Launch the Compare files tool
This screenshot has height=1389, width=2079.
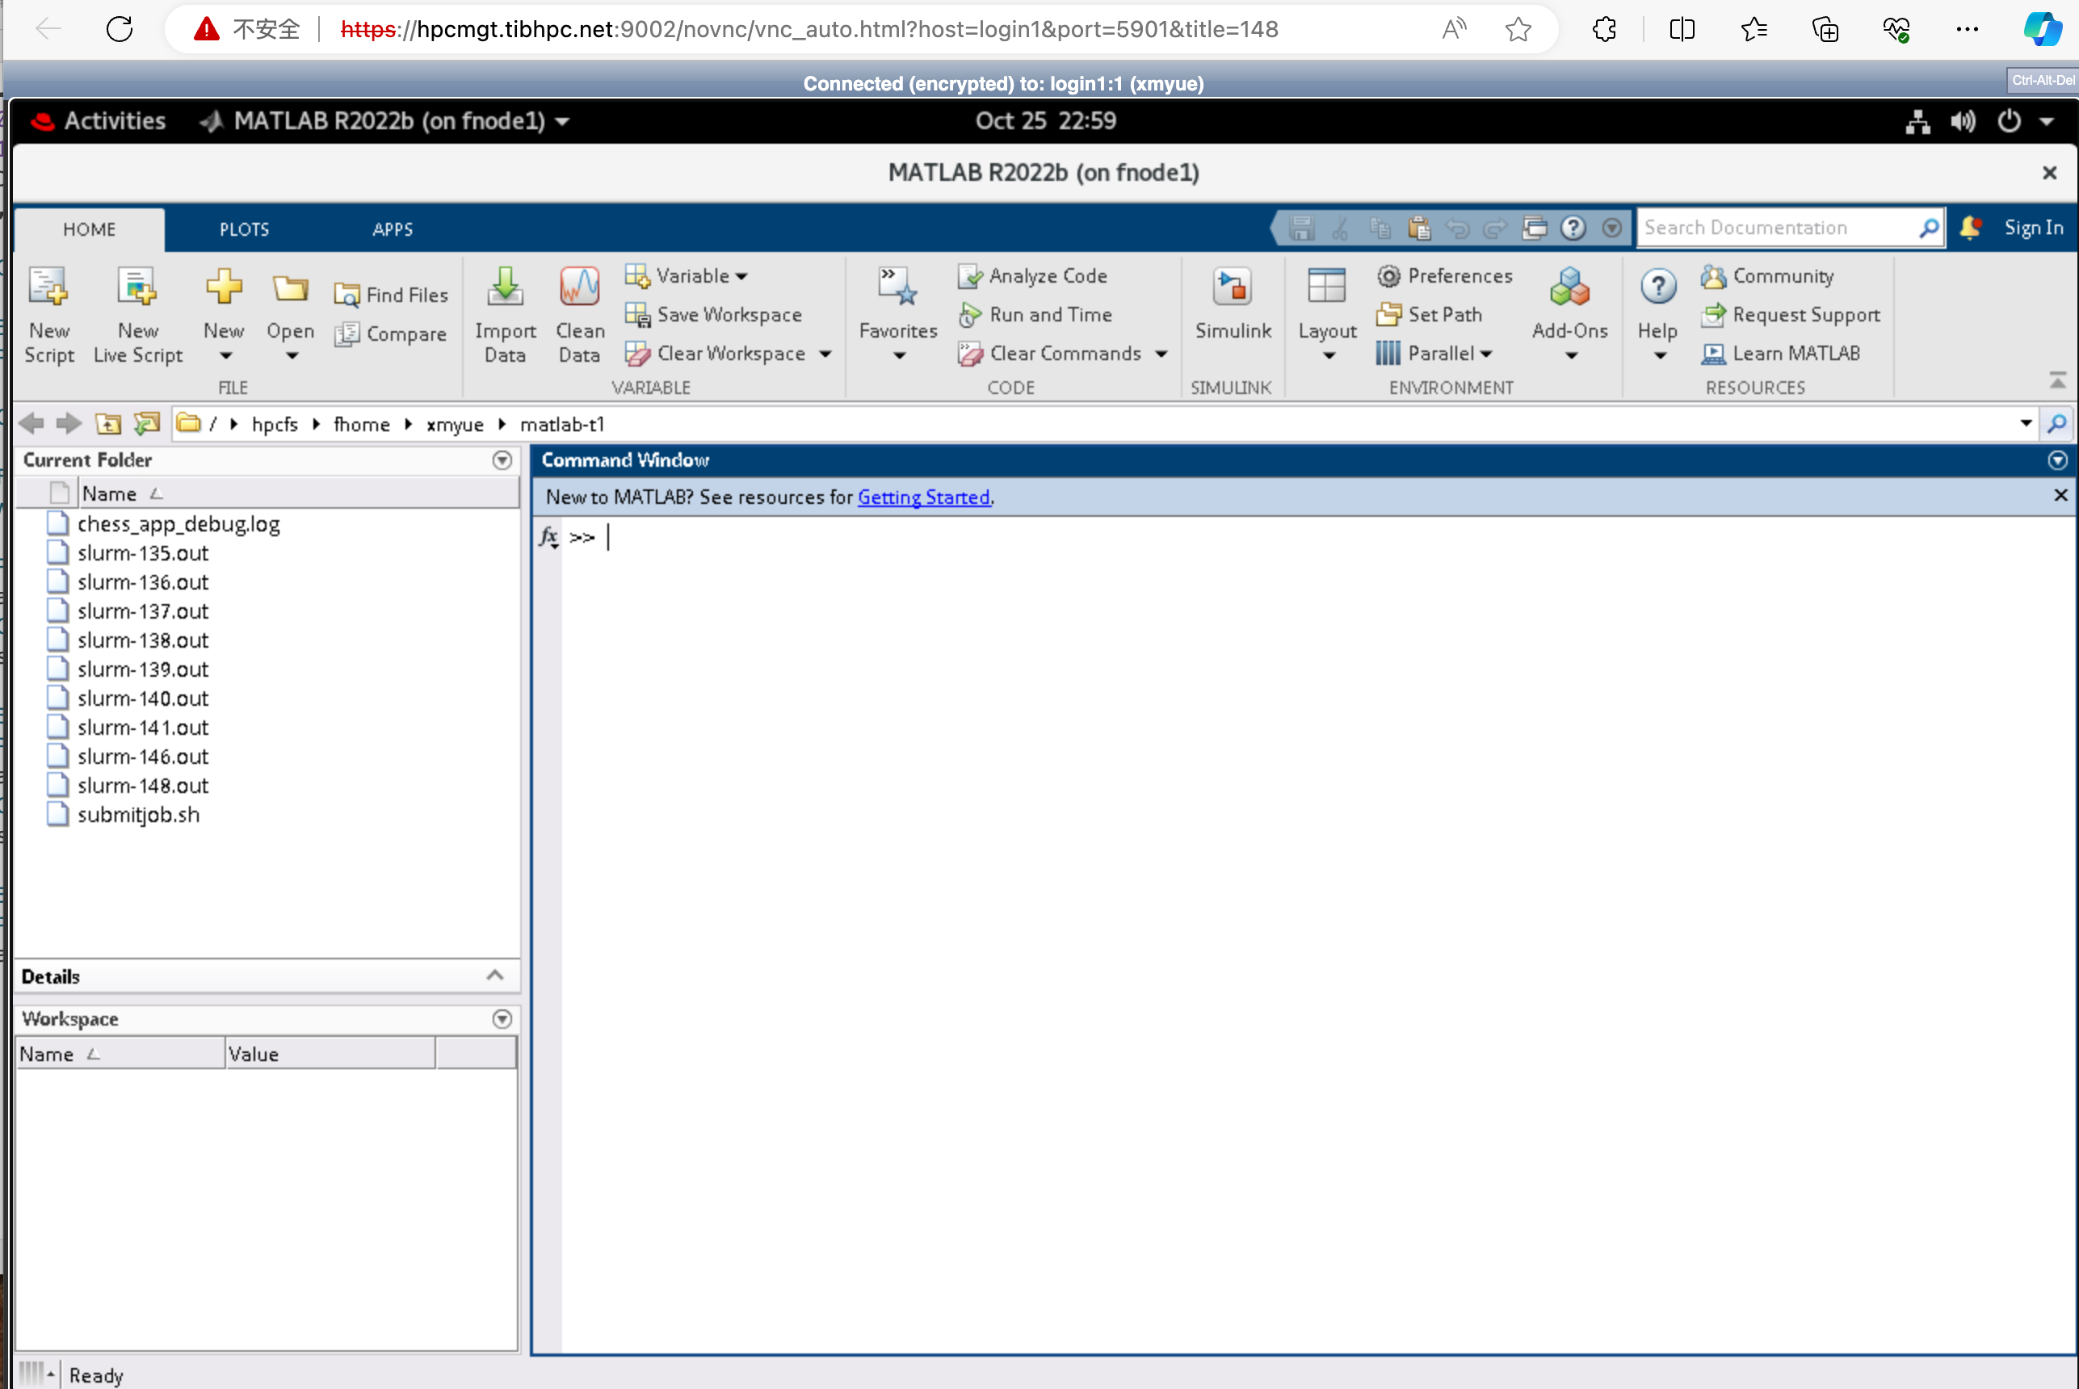[391, 334]
